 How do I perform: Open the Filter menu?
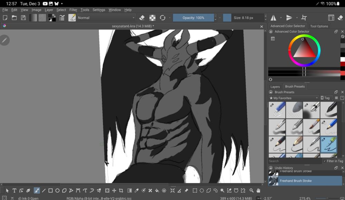[73, 10]
